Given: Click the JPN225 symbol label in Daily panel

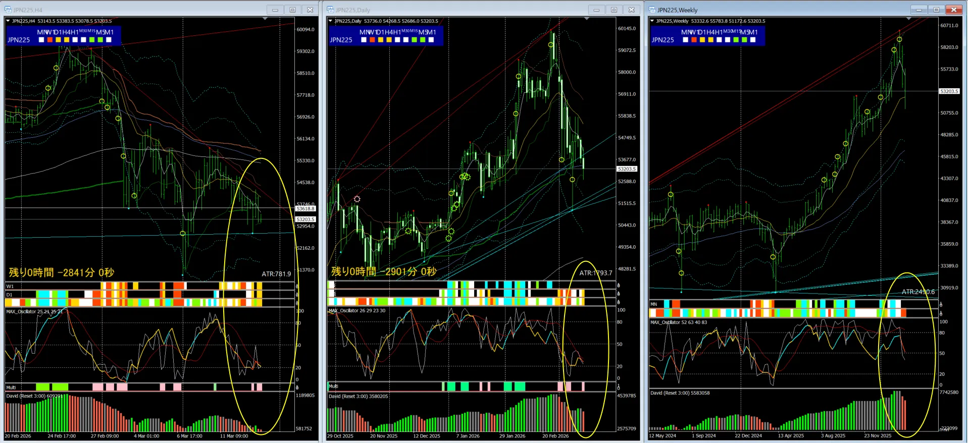Looking at the screenshot, I should coord(341,40).
